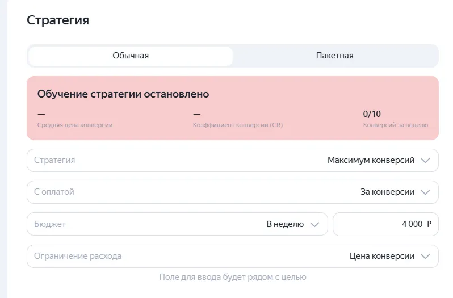Open the За конверсии payment dropdown
This screenshot has width=453, height=298.
click(x=387, y=192)
